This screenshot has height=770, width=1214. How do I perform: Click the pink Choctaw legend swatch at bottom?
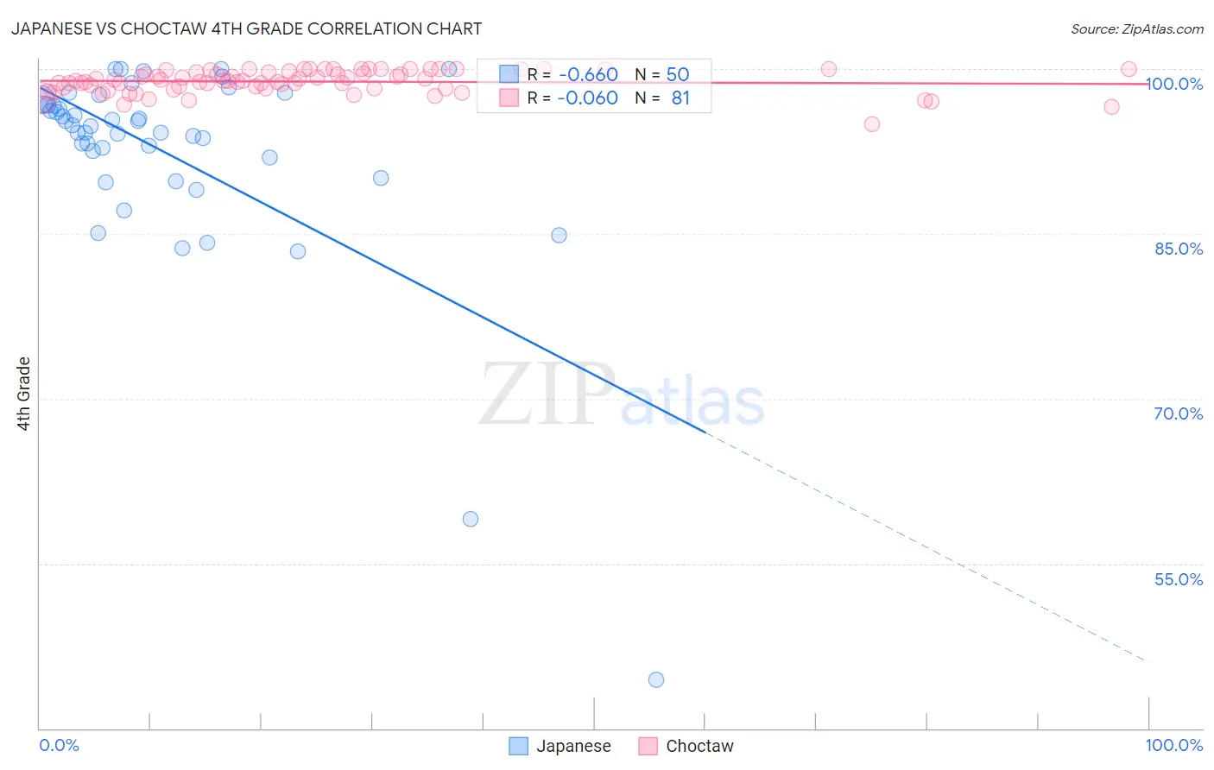pos(648,746)
